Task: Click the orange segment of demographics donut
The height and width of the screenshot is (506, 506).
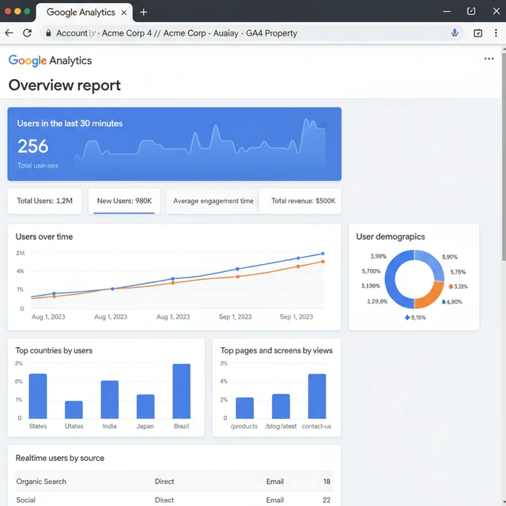Action: click(430, 296)
